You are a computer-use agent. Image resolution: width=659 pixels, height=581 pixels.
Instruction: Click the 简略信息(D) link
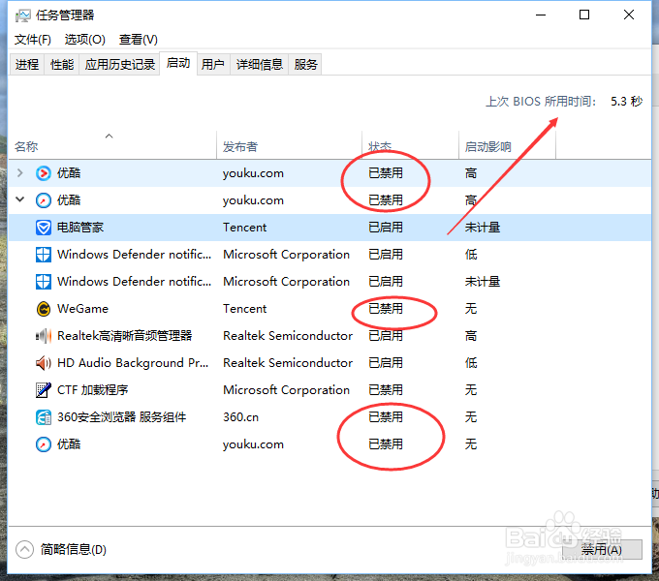73,549
